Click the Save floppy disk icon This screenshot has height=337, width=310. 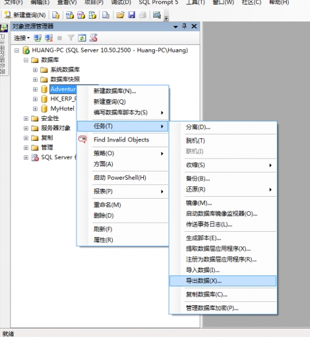[132, 15]
